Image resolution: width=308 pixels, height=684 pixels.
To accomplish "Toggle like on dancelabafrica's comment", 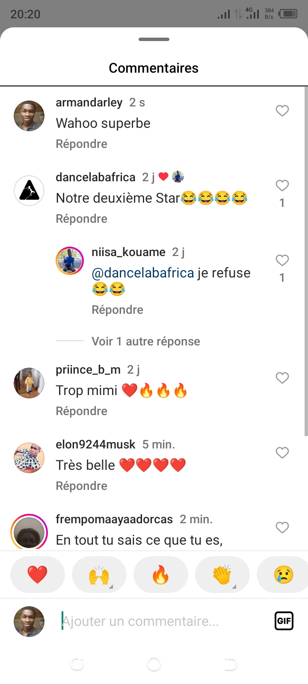I will (282, 186).
